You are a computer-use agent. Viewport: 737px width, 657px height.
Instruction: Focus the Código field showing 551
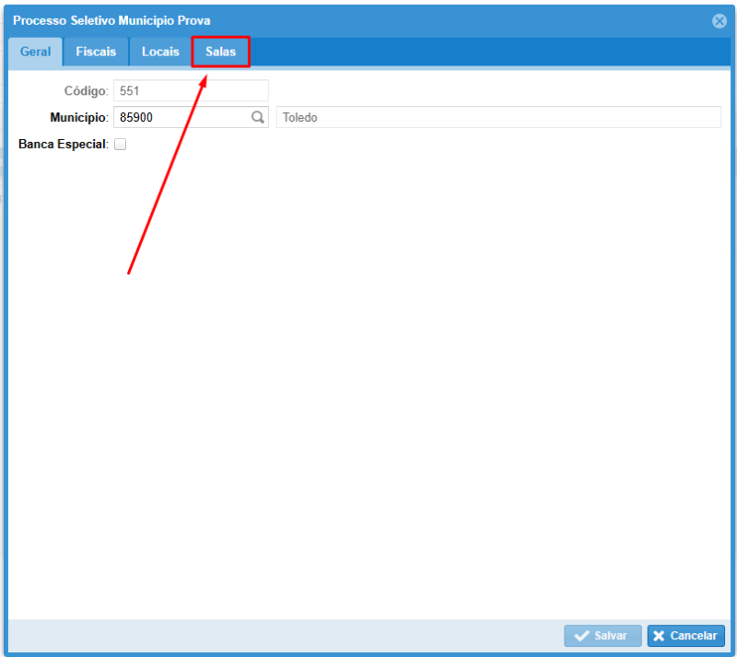click(190, 90)
